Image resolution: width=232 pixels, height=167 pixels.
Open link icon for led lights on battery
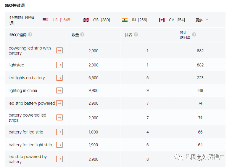point(59,78)
